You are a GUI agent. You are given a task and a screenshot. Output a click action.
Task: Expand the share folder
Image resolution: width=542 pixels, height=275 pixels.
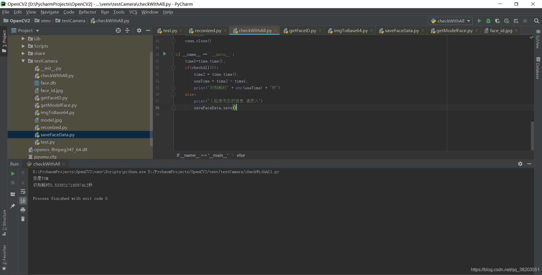[x=23, y=53]
